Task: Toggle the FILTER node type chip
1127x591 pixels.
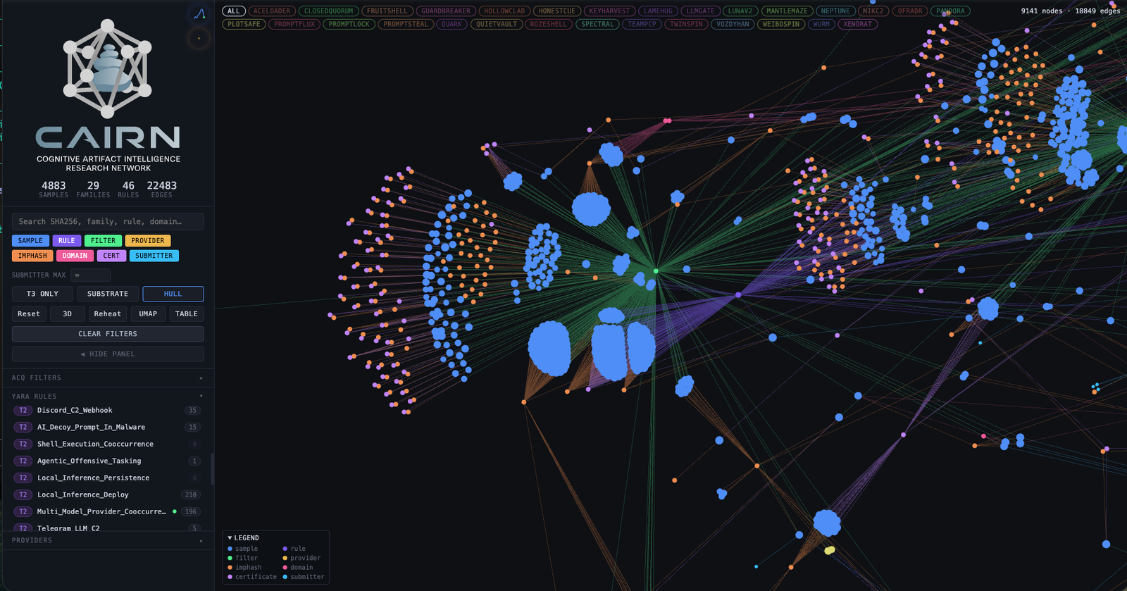Action: [x=103, y=241]
